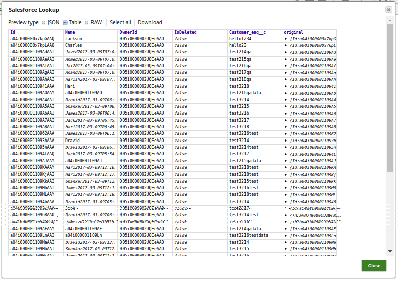This screenshot has width=398, height=281.
Task: Expand original object in the test215qadata row
Action: [286, 161]
